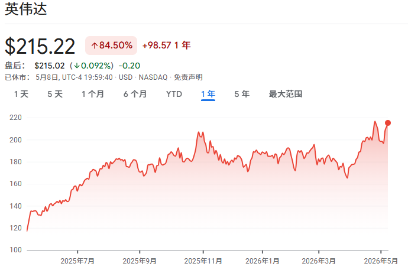Click the 5月8日, UTC-4 19:59:40 timestamp
The width and height of the screenshot is (408, 273).
(x=74, y=77)
